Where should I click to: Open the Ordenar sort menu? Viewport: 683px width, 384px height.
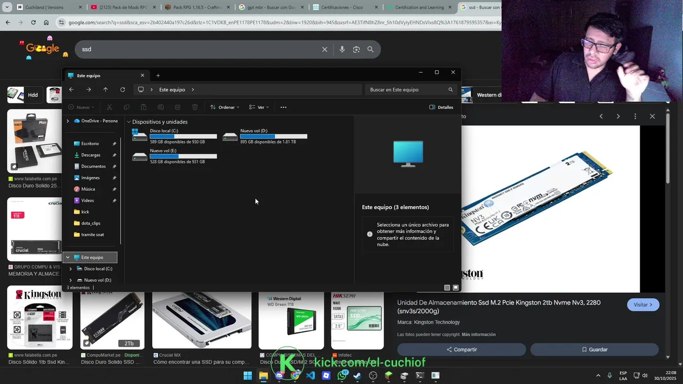pos(225,107)
